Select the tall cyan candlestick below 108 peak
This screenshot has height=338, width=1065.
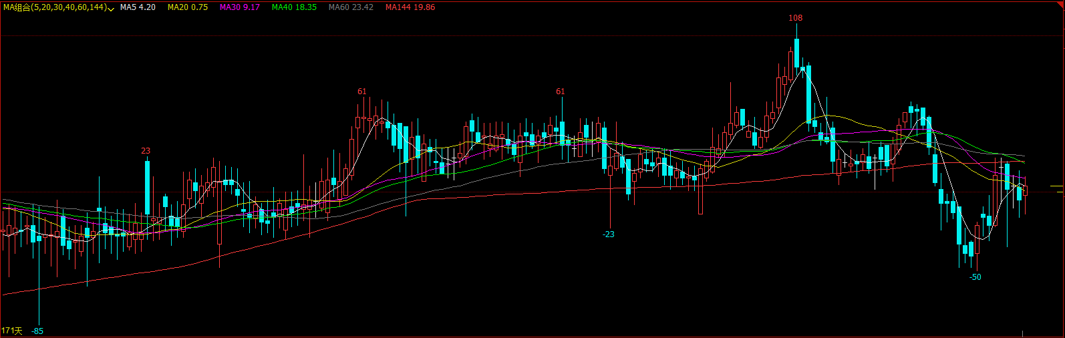[x=809, y=94]
